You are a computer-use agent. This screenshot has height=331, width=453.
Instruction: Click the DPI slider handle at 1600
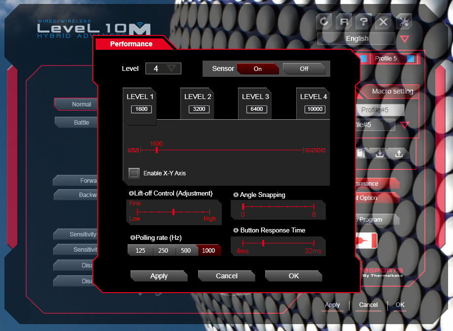pyautogui.click(x=157, y=150)
